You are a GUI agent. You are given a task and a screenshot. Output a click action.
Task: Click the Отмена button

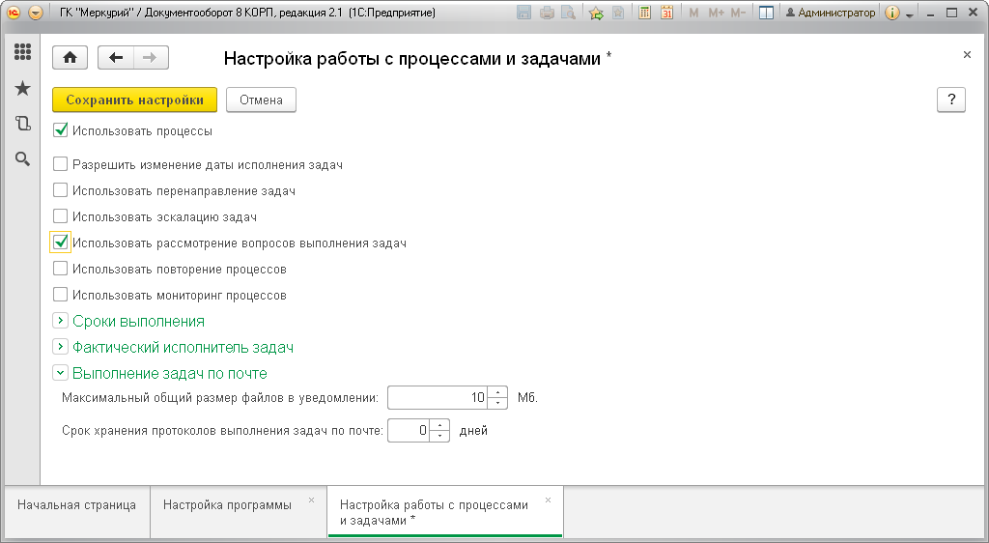tap(261, 100)
